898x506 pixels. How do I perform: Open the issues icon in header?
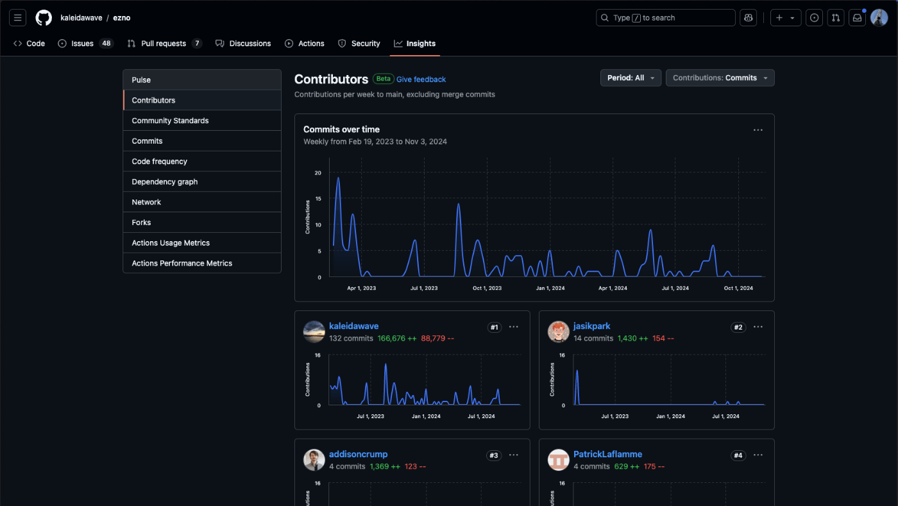(x=815, y=18)
